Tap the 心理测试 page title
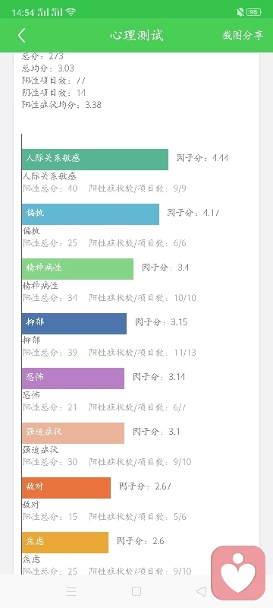The image size is (273, 608). 136,35
